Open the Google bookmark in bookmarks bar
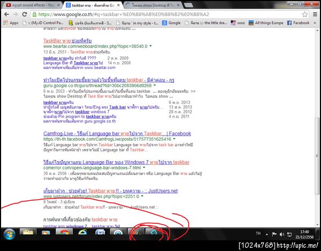 pyautogui.click(x=171, y=23)
